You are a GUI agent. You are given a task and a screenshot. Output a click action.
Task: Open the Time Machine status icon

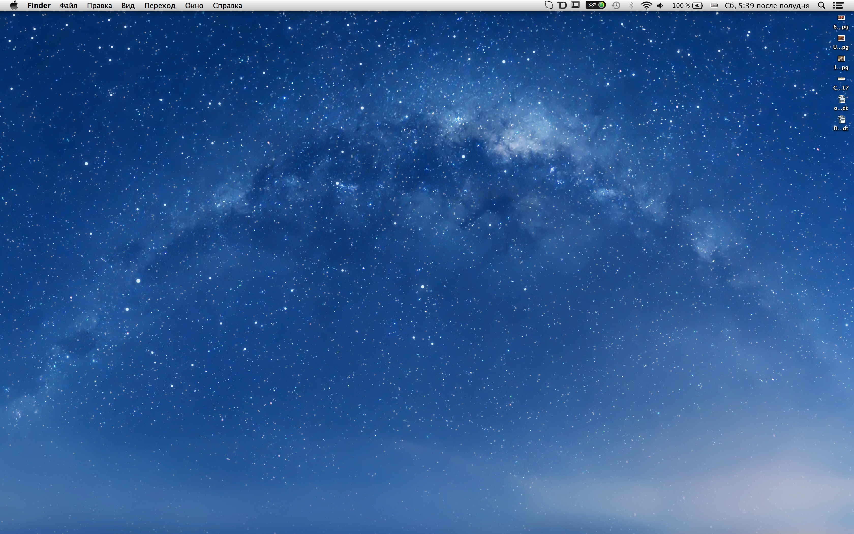(616, 5)
